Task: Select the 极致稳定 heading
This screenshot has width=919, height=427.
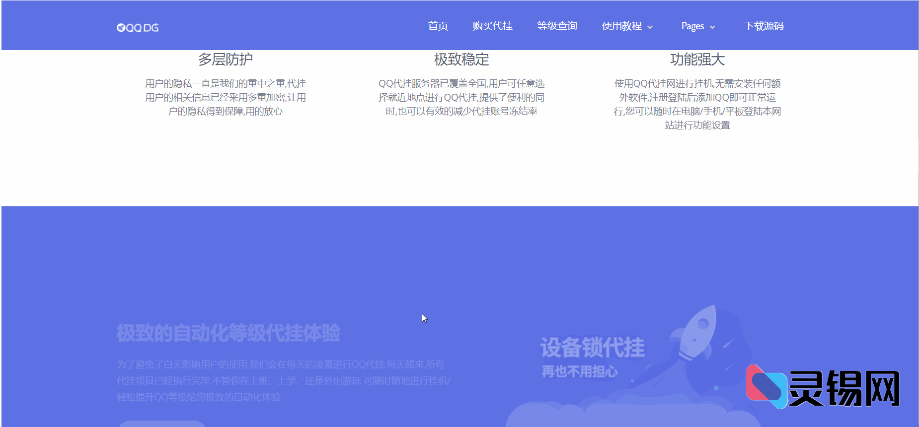Action: 461,60
